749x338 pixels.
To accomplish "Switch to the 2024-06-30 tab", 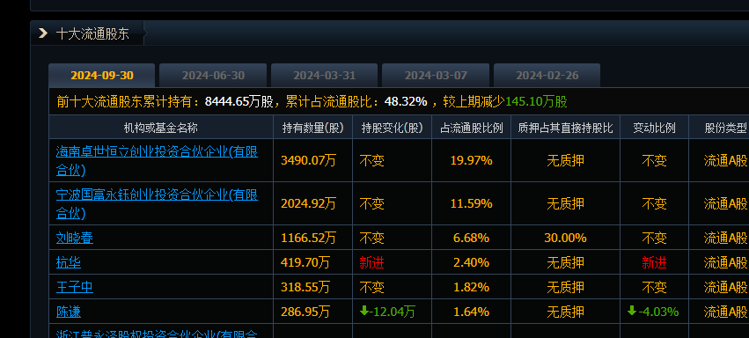I will point(213,76).
